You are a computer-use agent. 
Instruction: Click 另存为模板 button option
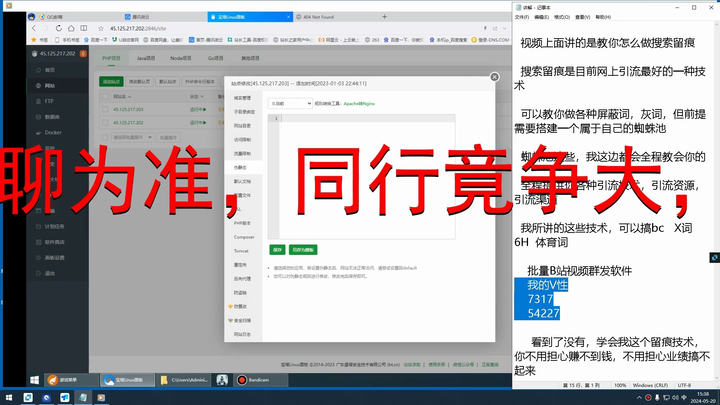(x=303, y=250)
